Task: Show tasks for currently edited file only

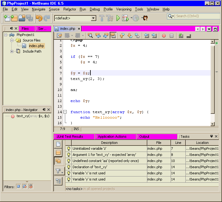Action: (58, 144)
